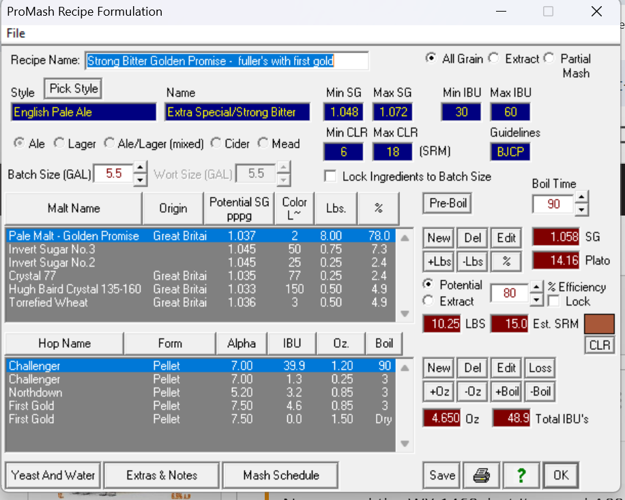Open Extras & Notes
This screenshot has width=625, height=500.
click(162, 475)
